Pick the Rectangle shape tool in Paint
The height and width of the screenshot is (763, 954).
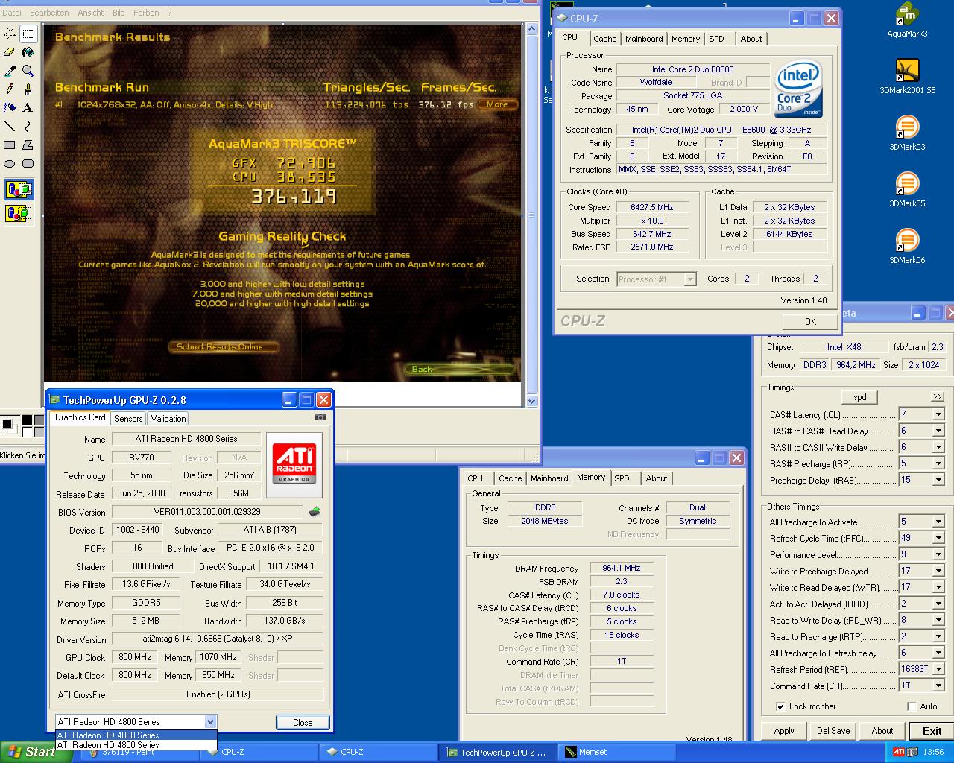click(10, 145)
